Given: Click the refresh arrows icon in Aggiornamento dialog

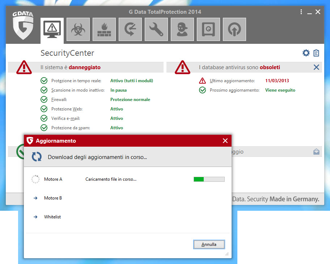Looking at the screenshot, I should tap(37, 157).
